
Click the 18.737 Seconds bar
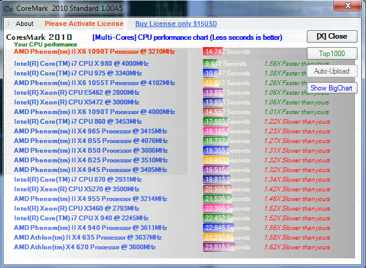click(x=216, y=141)
